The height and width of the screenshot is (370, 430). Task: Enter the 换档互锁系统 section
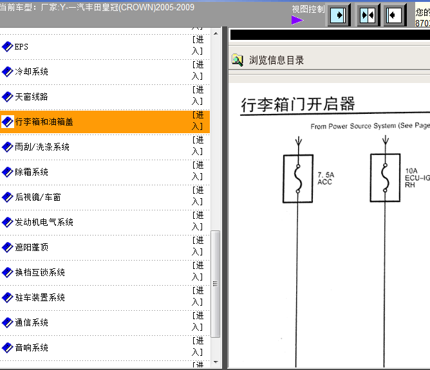pyautogui.click(x=40, y=272)
